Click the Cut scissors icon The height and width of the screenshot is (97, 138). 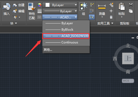click(131, 5)
